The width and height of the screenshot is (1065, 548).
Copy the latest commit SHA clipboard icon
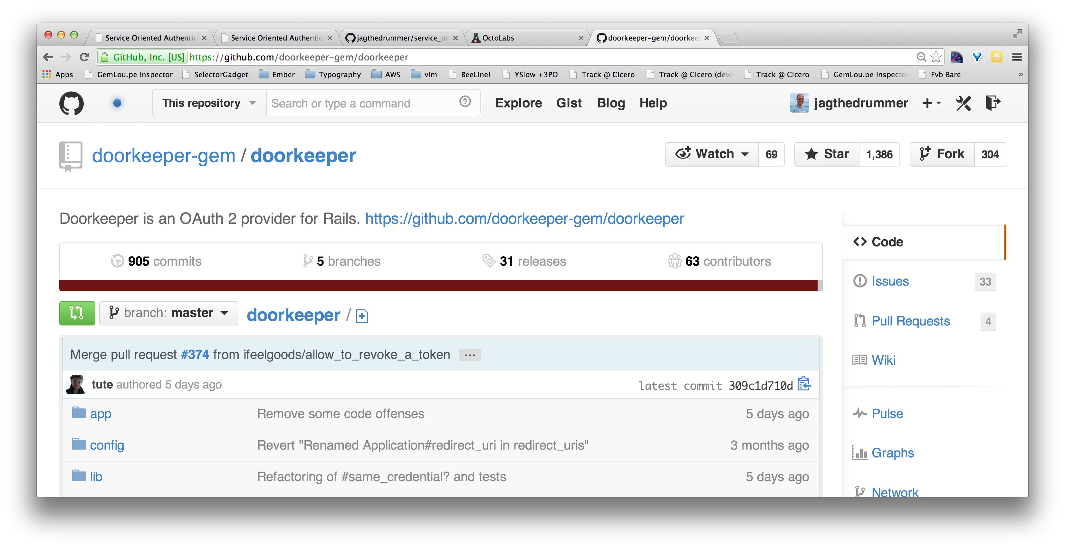point(804,384)
